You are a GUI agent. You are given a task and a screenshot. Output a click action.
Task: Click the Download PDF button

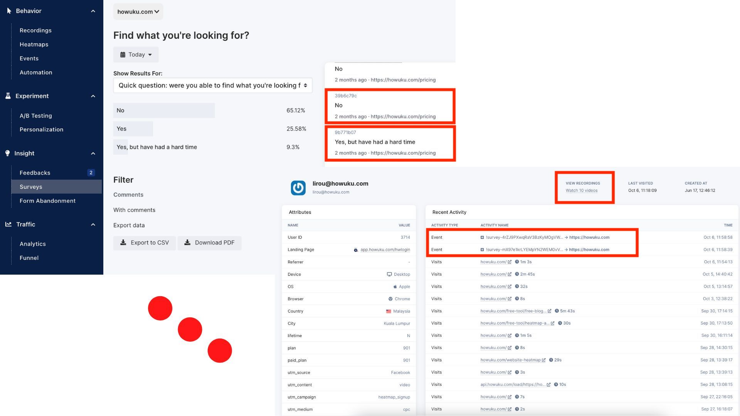tap(209, 243)
